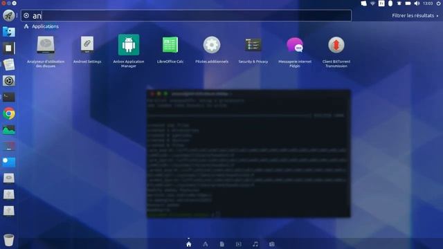Screen dimensions: 443x249
Task: Open the Trash in the dock
Action: [9, 240]
